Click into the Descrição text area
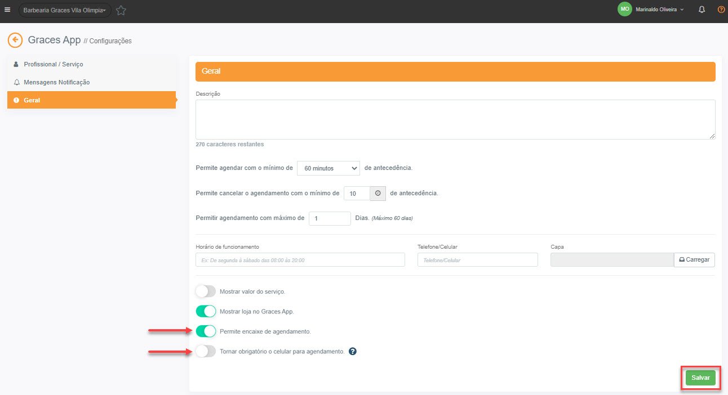Viewport: 728px width, 395px height. tap(455, 119)
